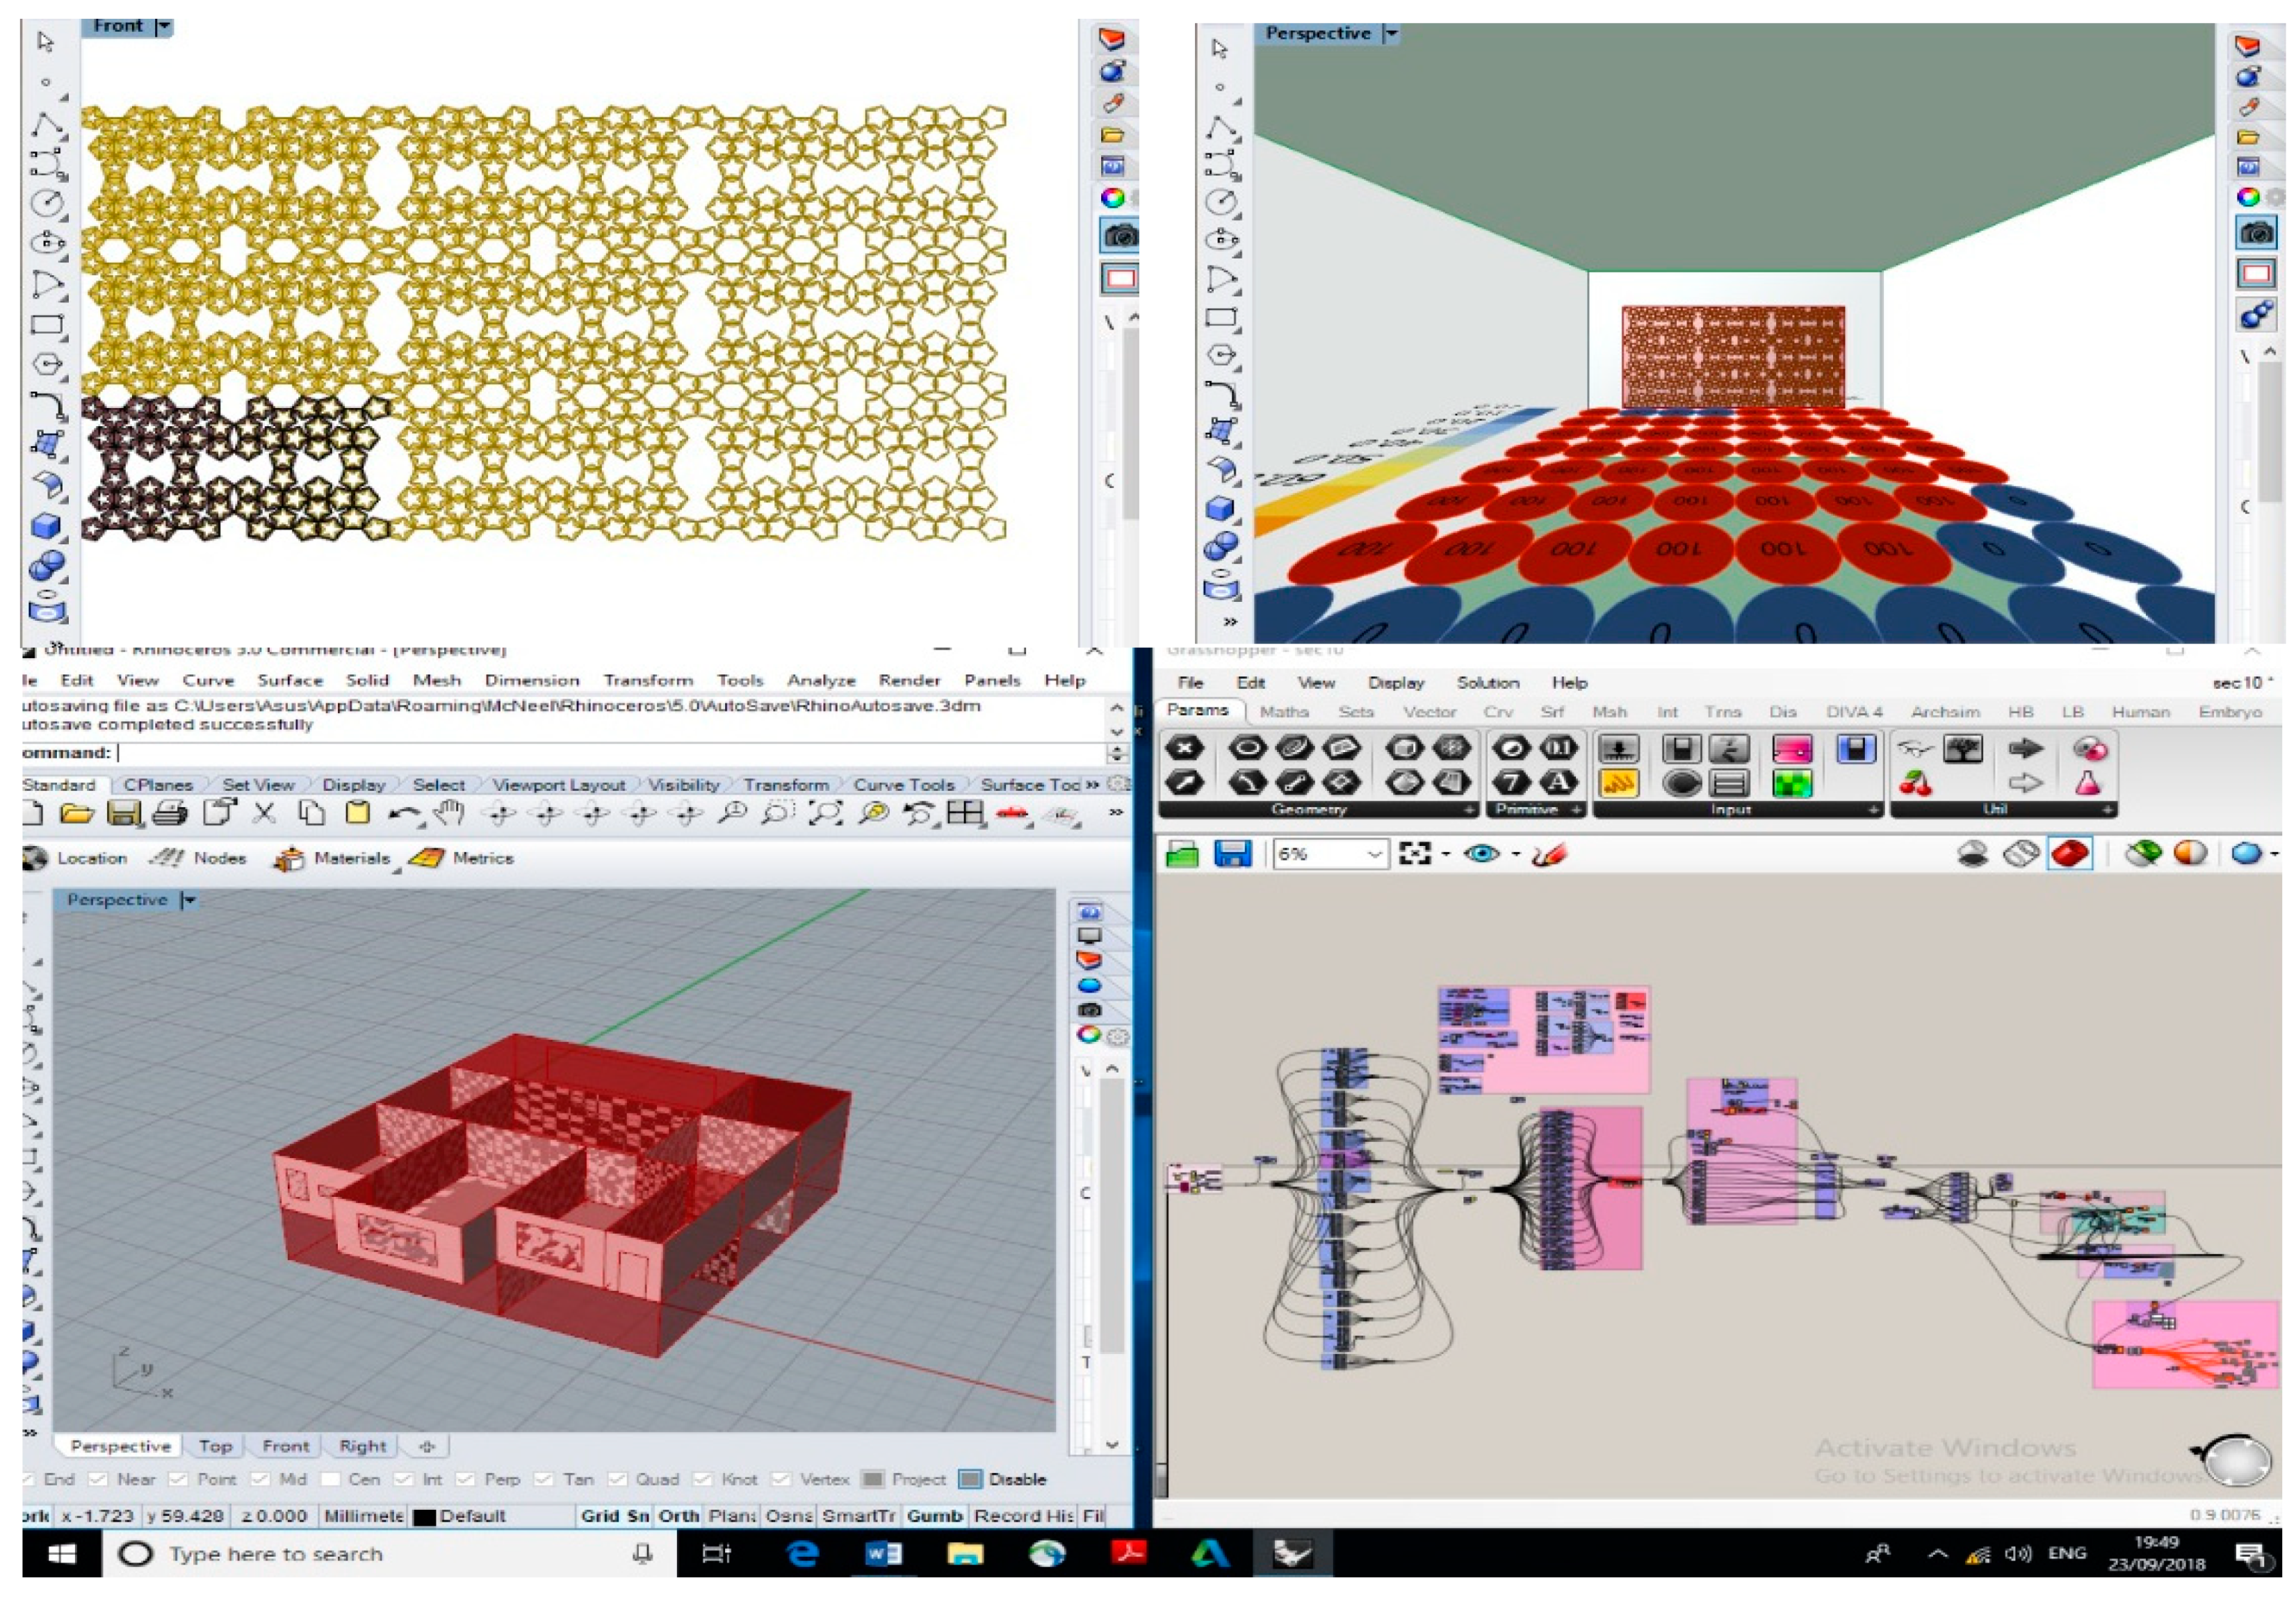Click the Grasshopper blue floppy save icon

pyautogui.click(x=1232, y=854)
